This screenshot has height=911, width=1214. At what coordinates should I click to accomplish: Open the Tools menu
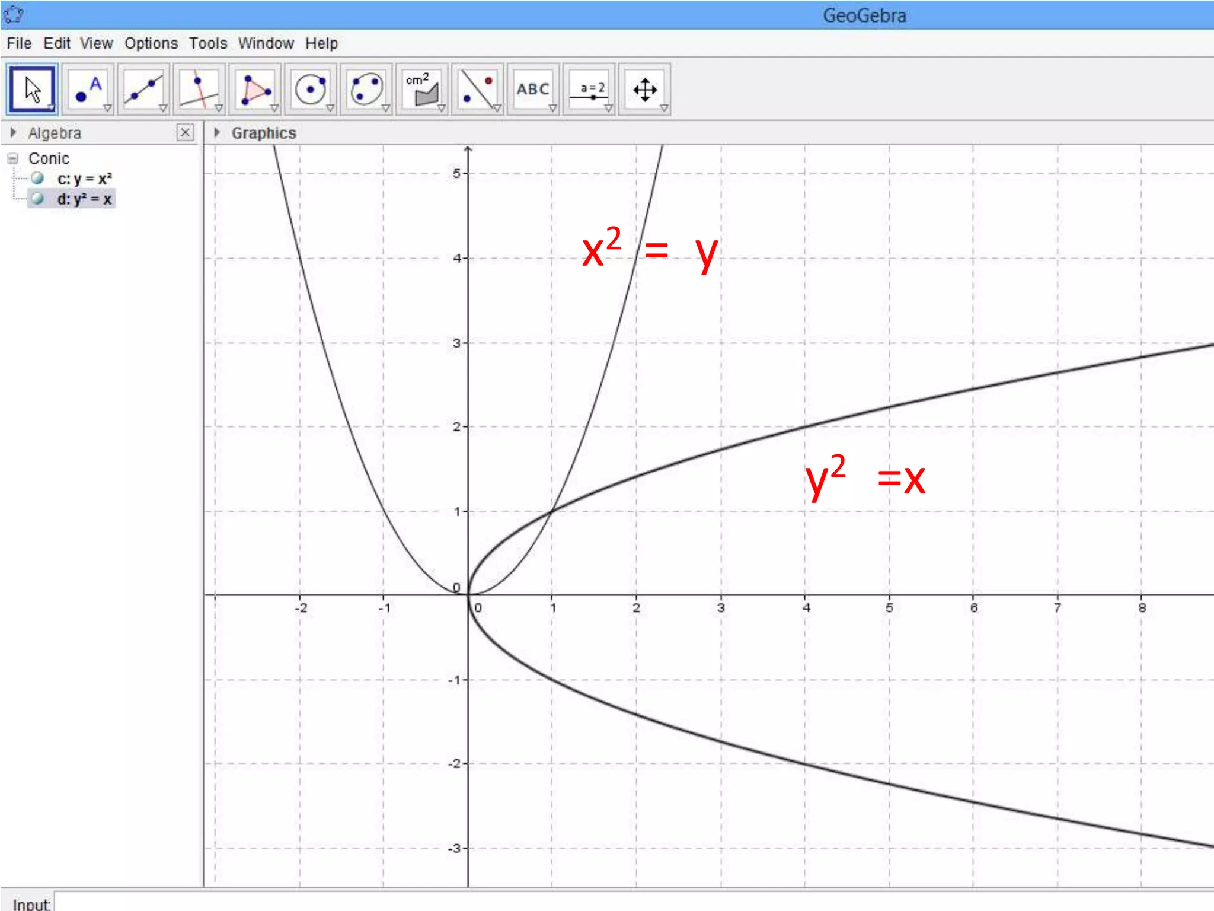click(207, 43)
